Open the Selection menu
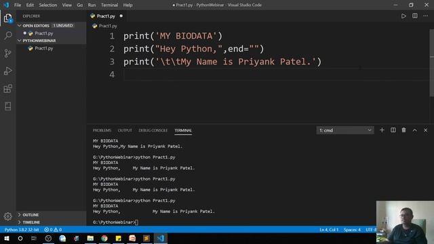Image resolution: width=434 pixels, height=244 pixels. [48, 5]
